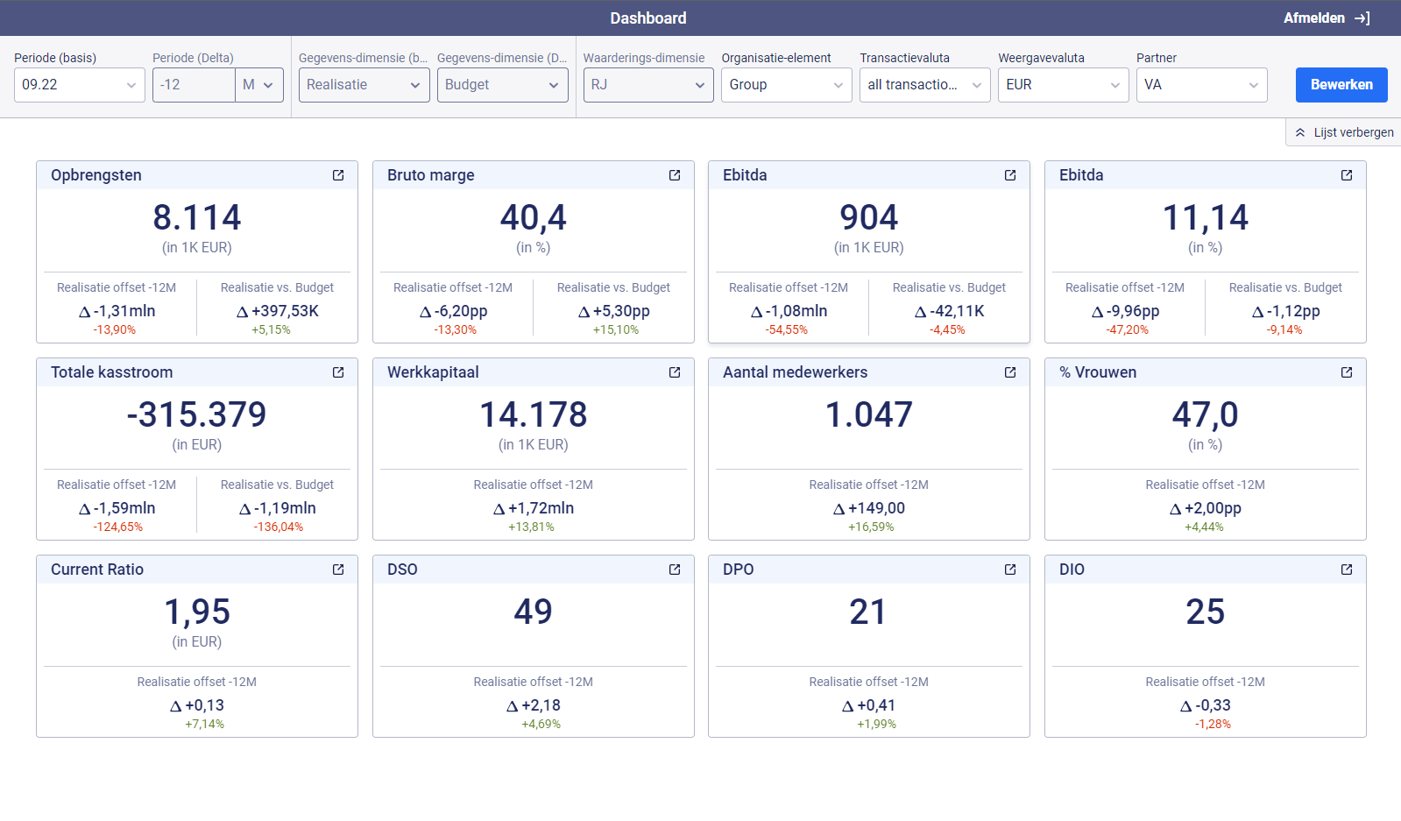Click the Bewerken button
Screen dimensions: 1401x821
click(1341, 85)
